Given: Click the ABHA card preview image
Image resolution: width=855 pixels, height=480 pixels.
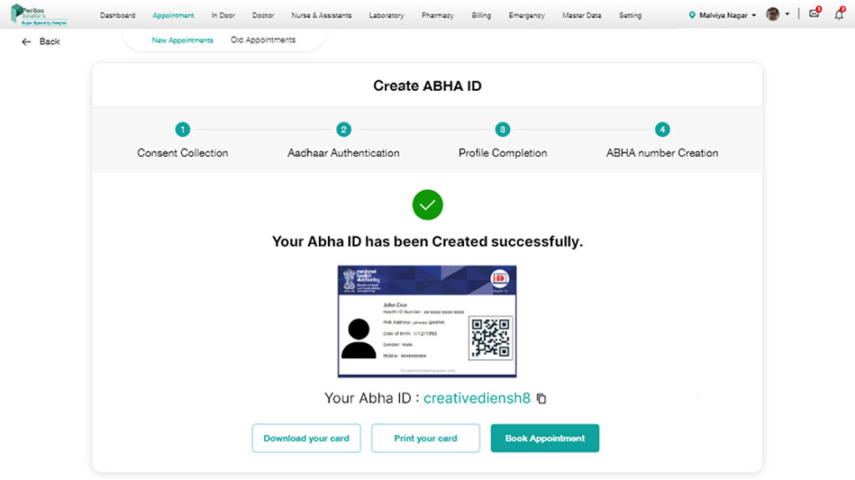Looking at the screenshot, I should pos(427,321).
